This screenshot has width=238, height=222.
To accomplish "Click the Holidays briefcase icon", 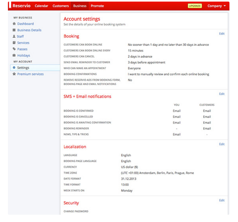I will 14,55.
